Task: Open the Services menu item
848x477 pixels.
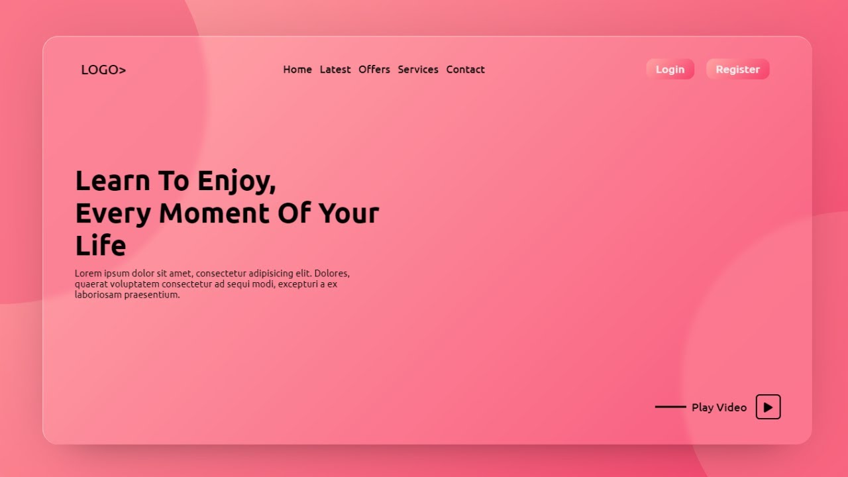Action: pyautogui.click(x=418, y=70)
